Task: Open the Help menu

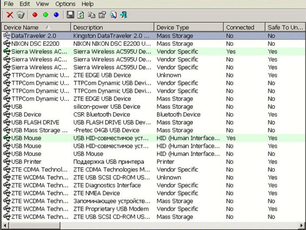Action: (87, 4)
